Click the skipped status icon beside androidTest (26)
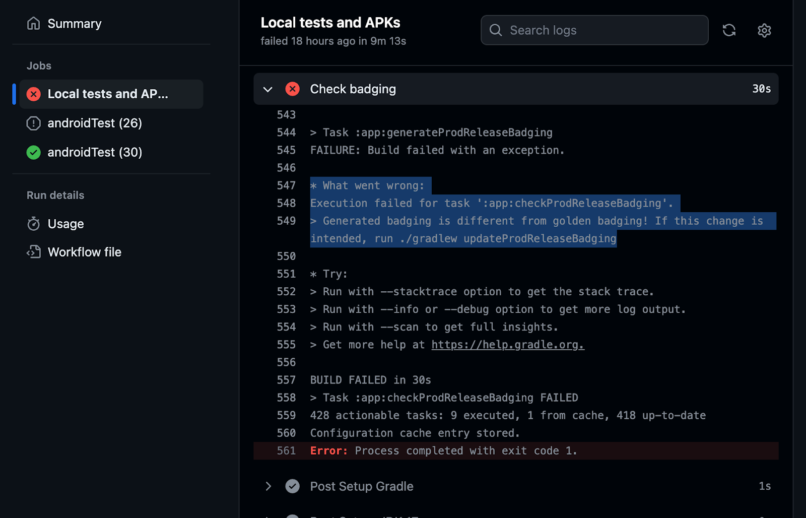This screenshot has width=806, height=518. click(x=33, y=123)
